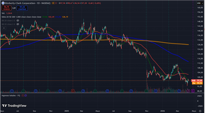Click the upper BB 20 close 2 0 label
205x113 pixels.
8,21
